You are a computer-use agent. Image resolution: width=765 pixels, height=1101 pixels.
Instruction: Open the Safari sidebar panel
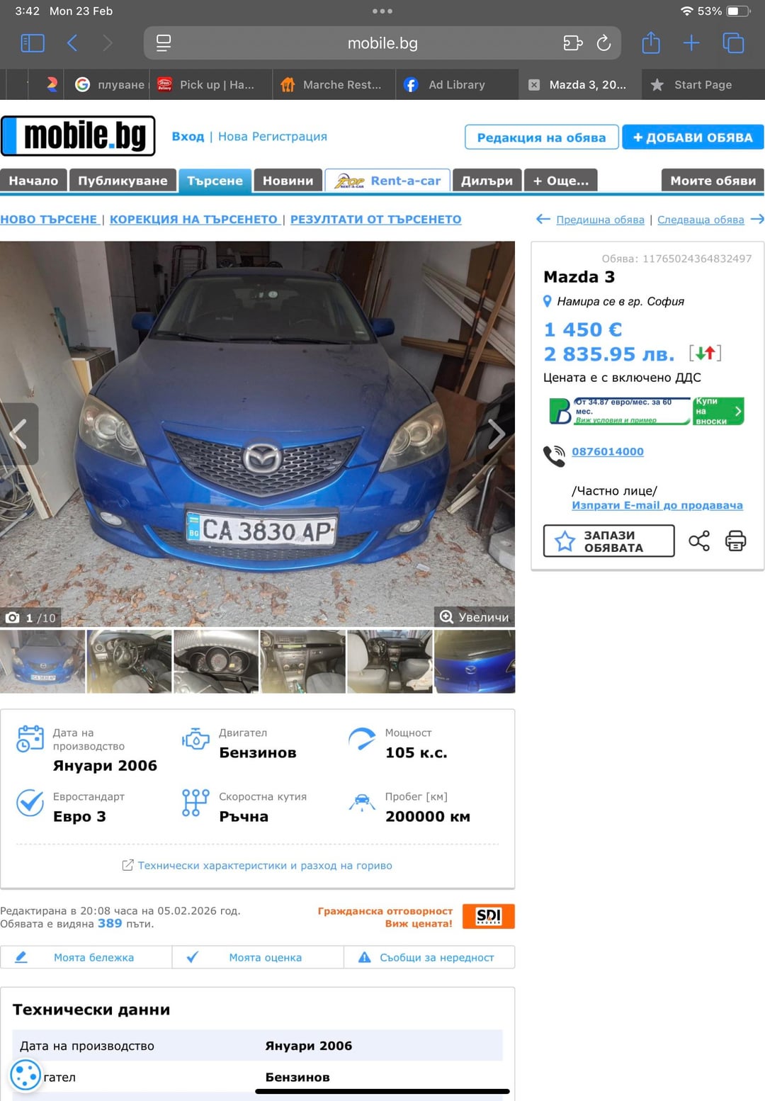point(33,43)
